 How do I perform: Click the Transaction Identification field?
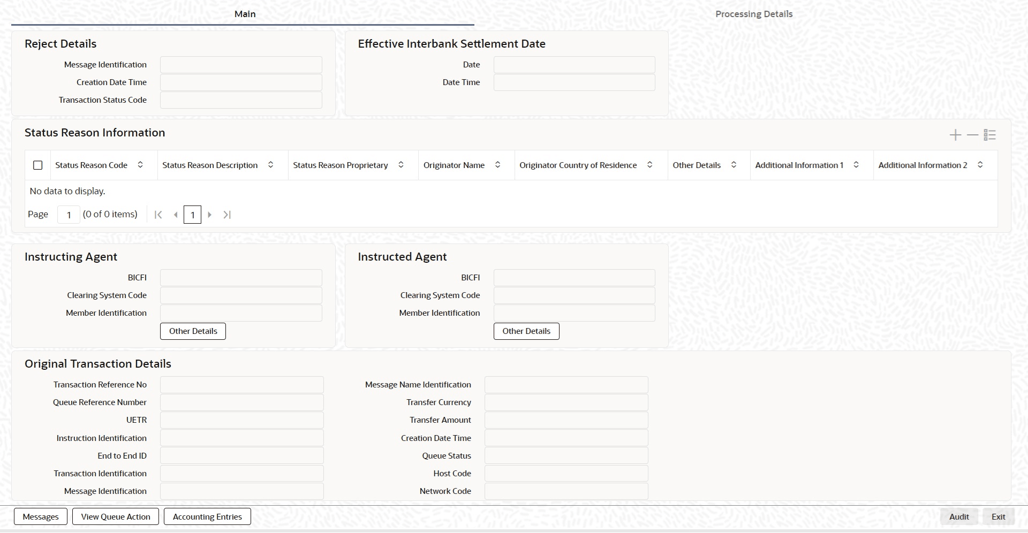[x=242, y=473]
